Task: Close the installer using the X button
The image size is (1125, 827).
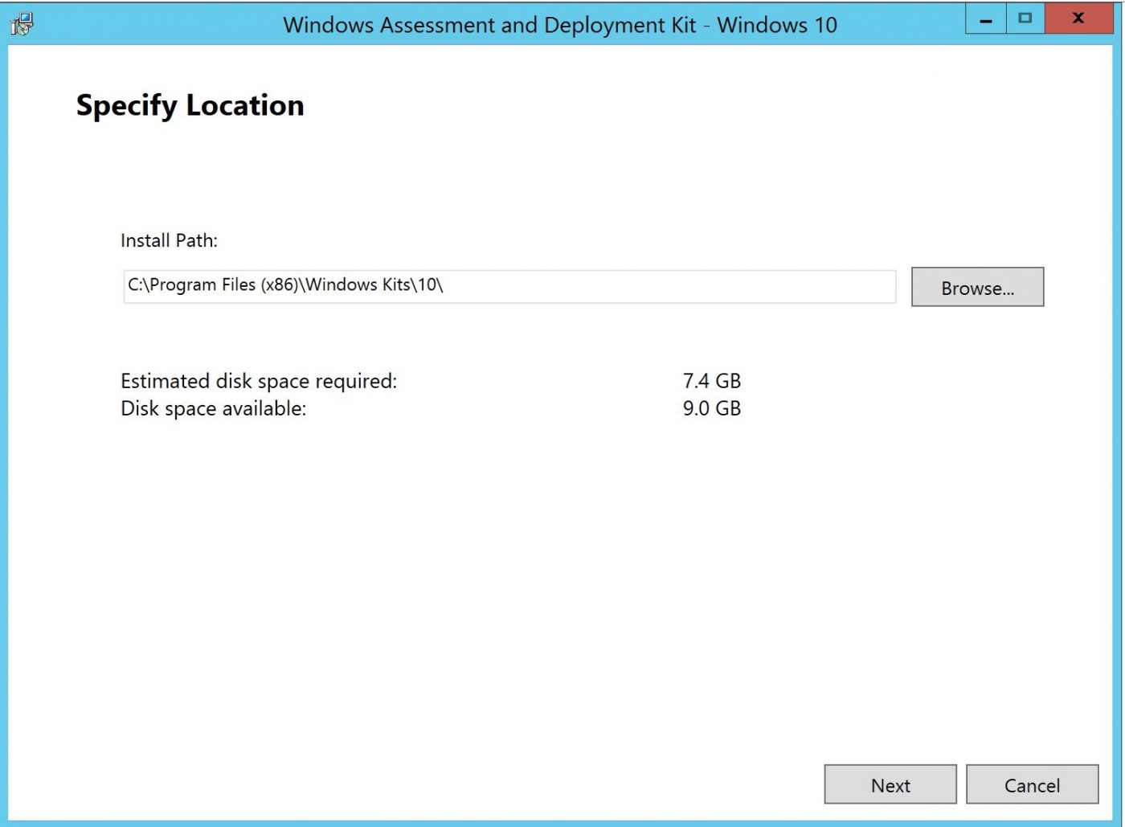Action: [1078, 18]
